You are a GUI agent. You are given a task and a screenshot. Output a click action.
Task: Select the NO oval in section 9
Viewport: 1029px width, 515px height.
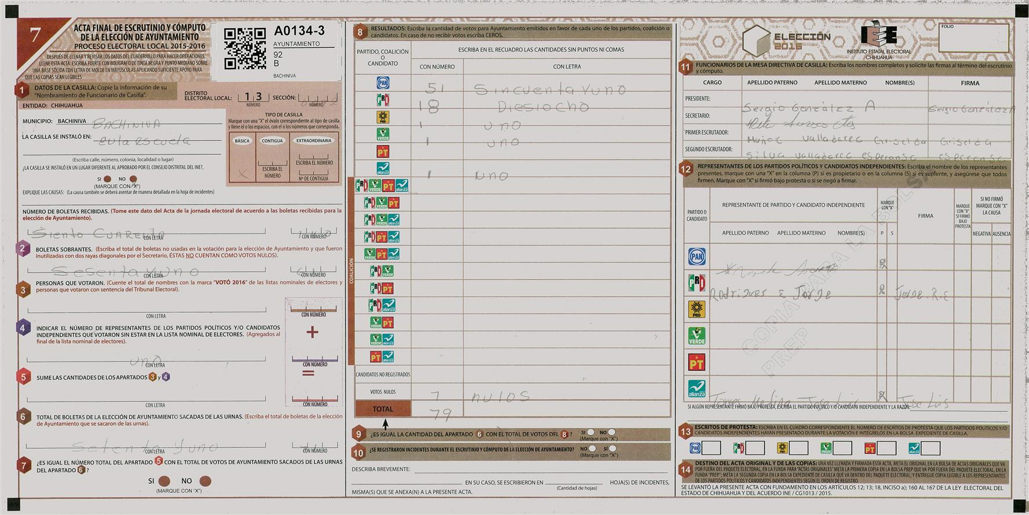point(612,432)
